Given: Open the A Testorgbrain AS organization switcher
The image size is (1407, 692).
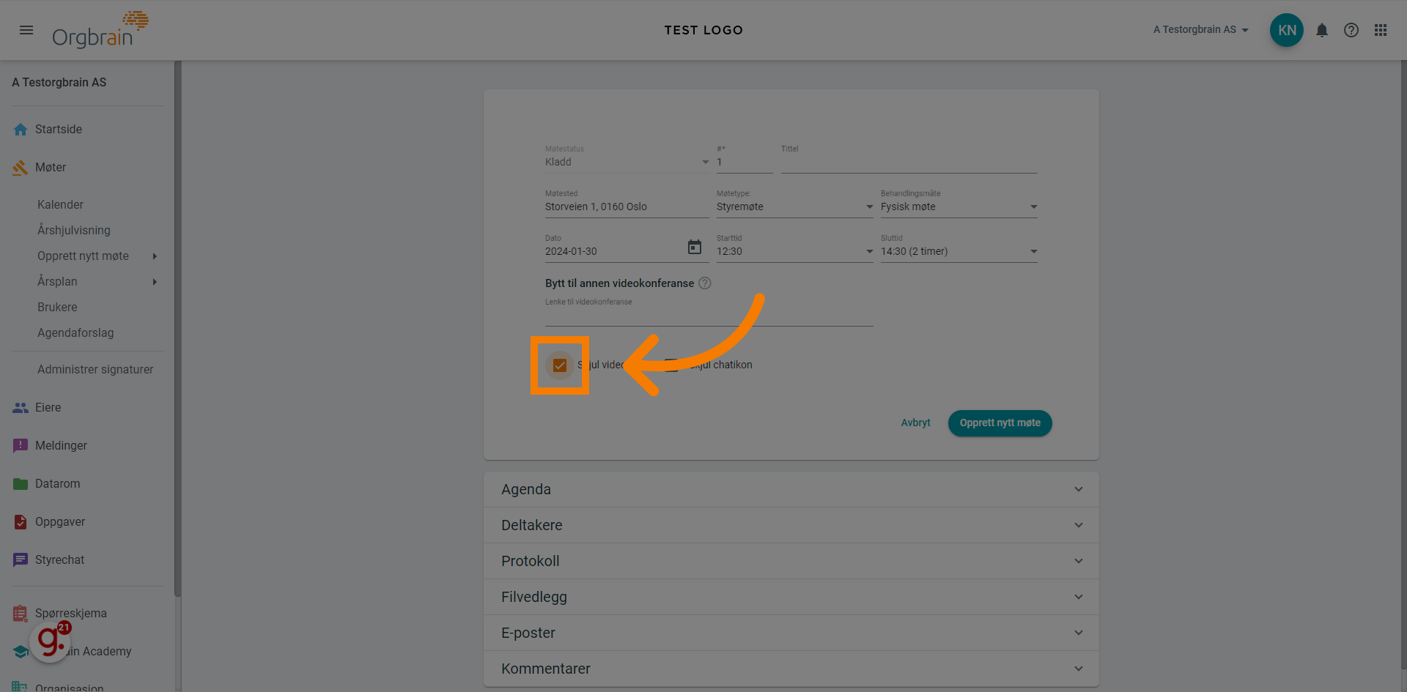Looking at the screenshot, I should [1201, 30].
